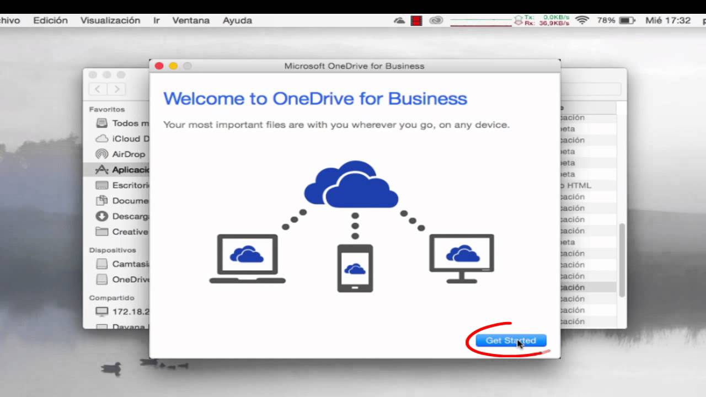Screen dimensions: 706x397
Task: Click the battery 78% indicator
Action: (616, 20)
